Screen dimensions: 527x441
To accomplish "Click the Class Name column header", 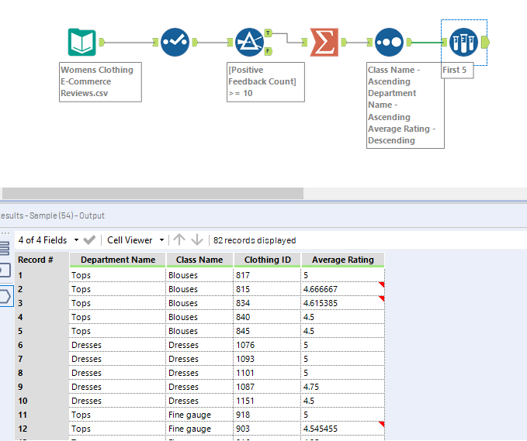I will tap(199, 260).
